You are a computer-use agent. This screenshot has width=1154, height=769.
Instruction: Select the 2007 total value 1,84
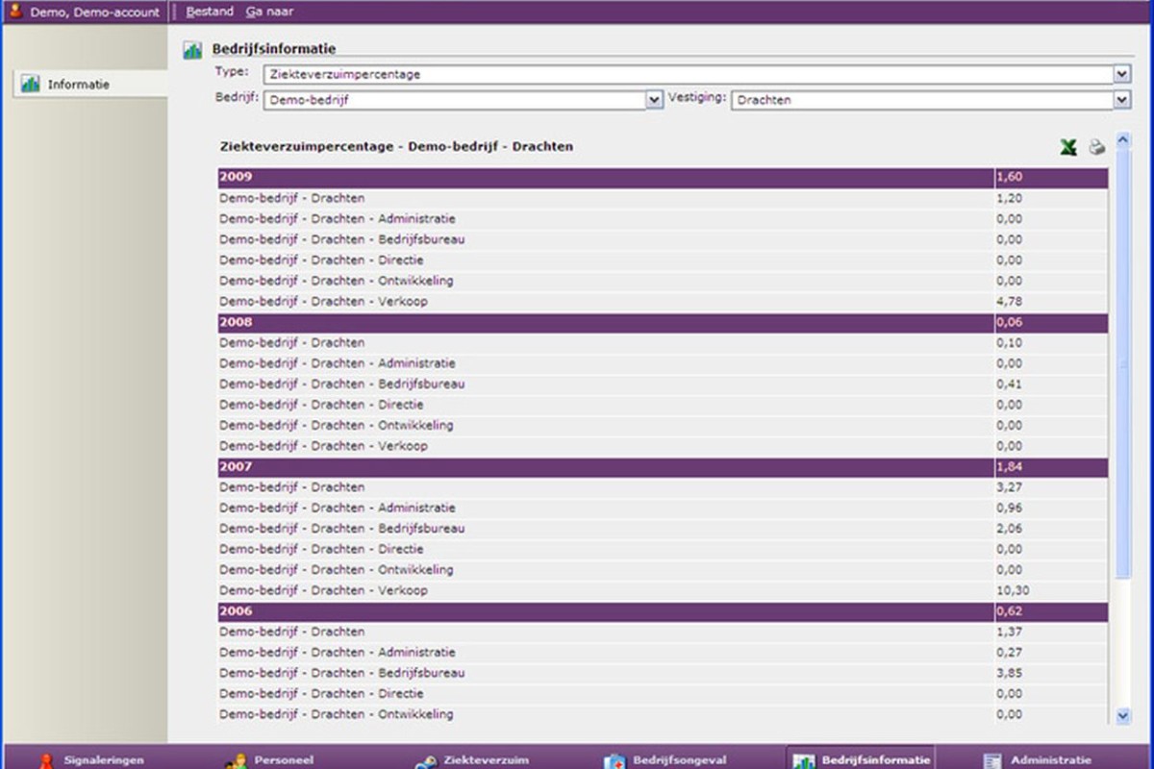tap(1010, 466)
